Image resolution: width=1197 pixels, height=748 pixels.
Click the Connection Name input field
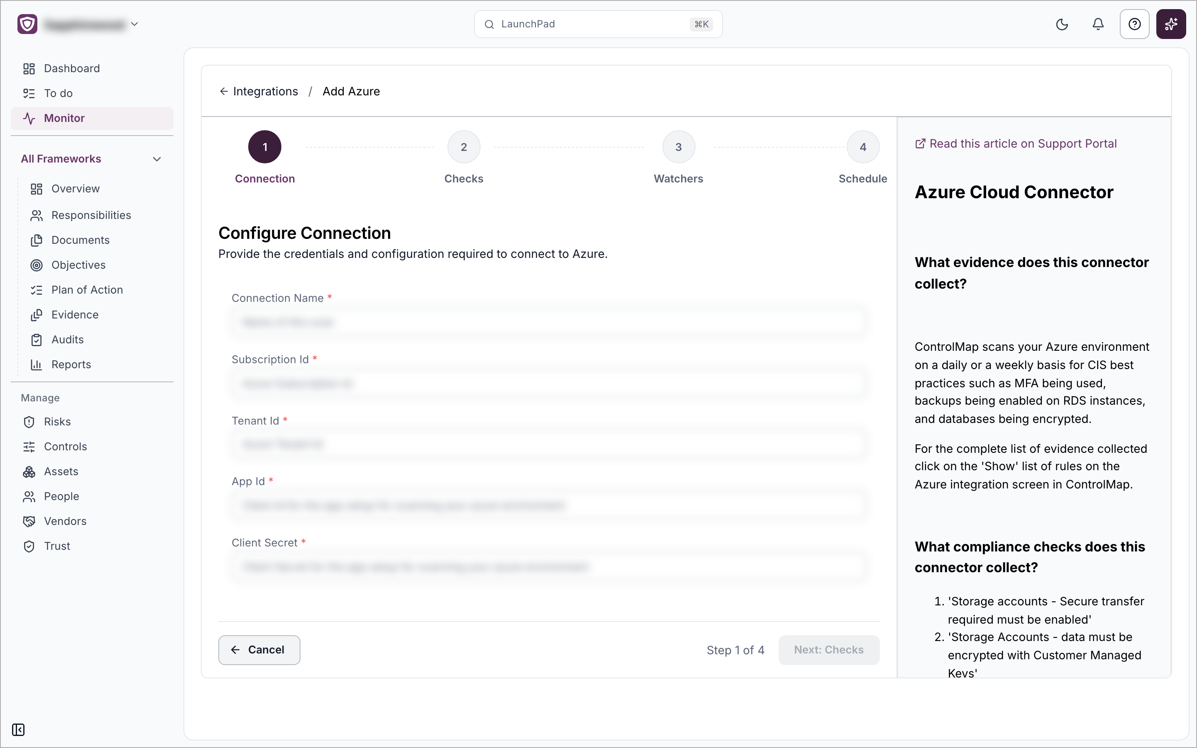point(549,322)
